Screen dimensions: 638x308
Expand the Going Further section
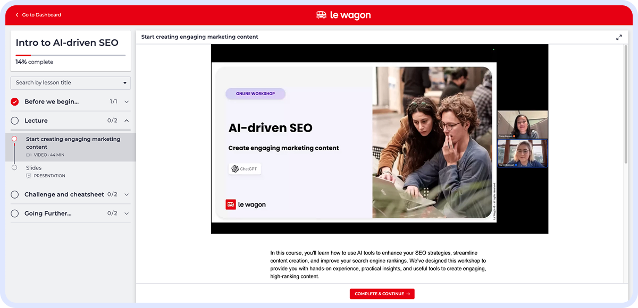point(127,213)
